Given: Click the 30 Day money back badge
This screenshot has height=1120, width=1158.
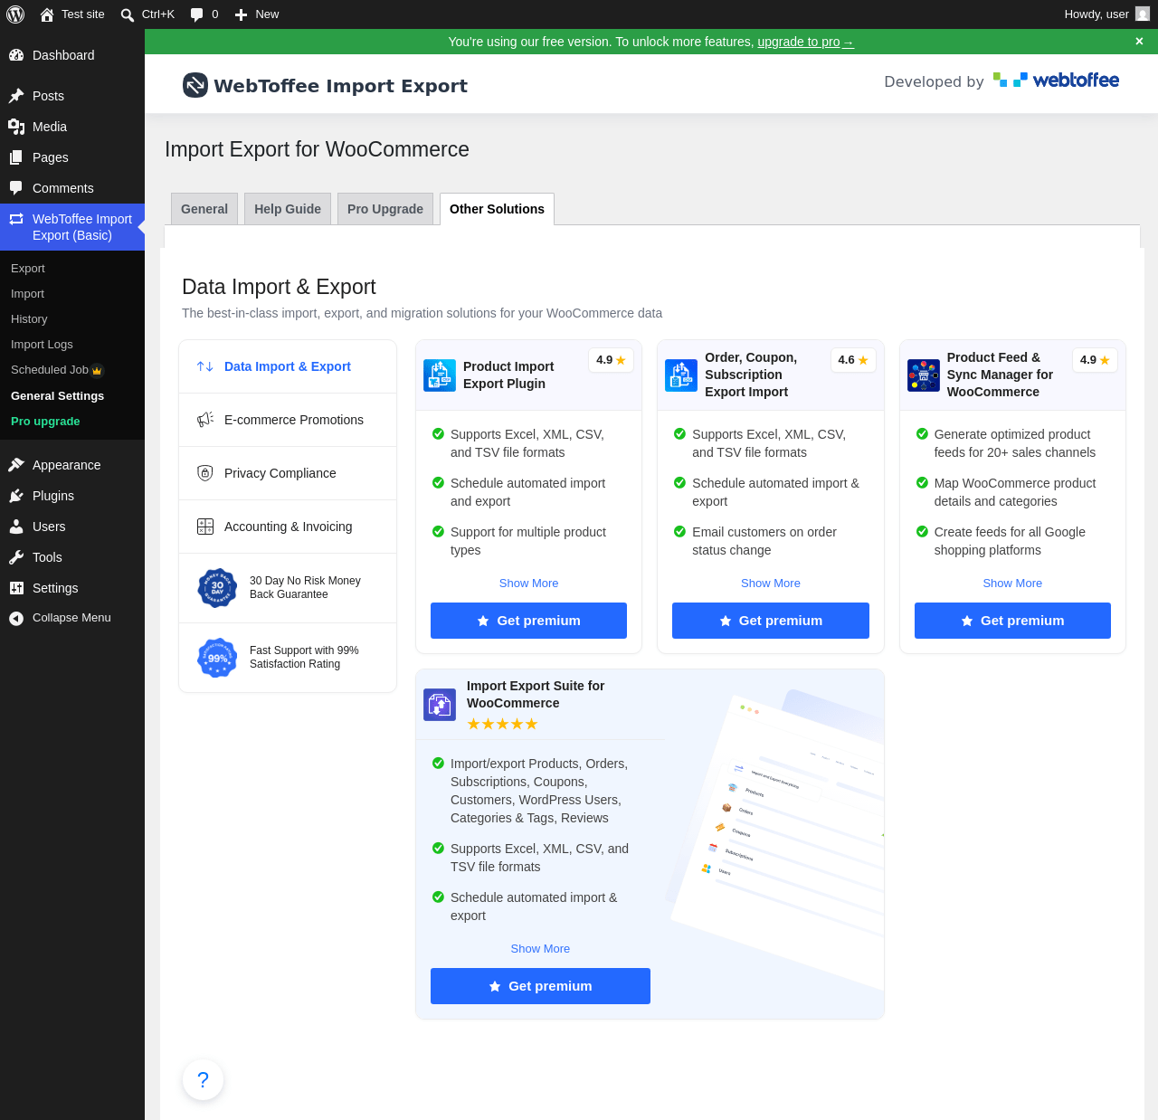Looking at the screenshot, I should click(217, 588).
